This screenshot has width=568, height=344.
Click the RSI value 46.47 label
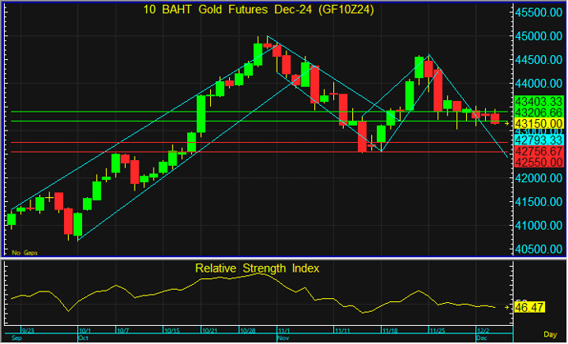coord(532,307)
